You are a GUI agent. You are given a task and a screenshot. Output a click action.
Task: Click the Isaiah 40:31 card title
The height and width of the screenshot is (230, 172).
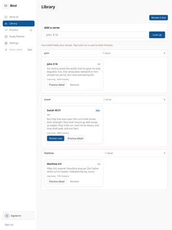click(x=54, y=110)
